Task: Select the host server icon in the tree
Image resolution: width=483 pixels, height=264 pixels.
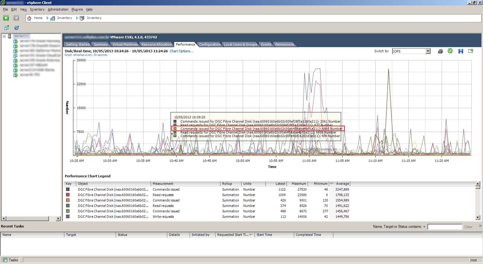Action: (9, 36)
